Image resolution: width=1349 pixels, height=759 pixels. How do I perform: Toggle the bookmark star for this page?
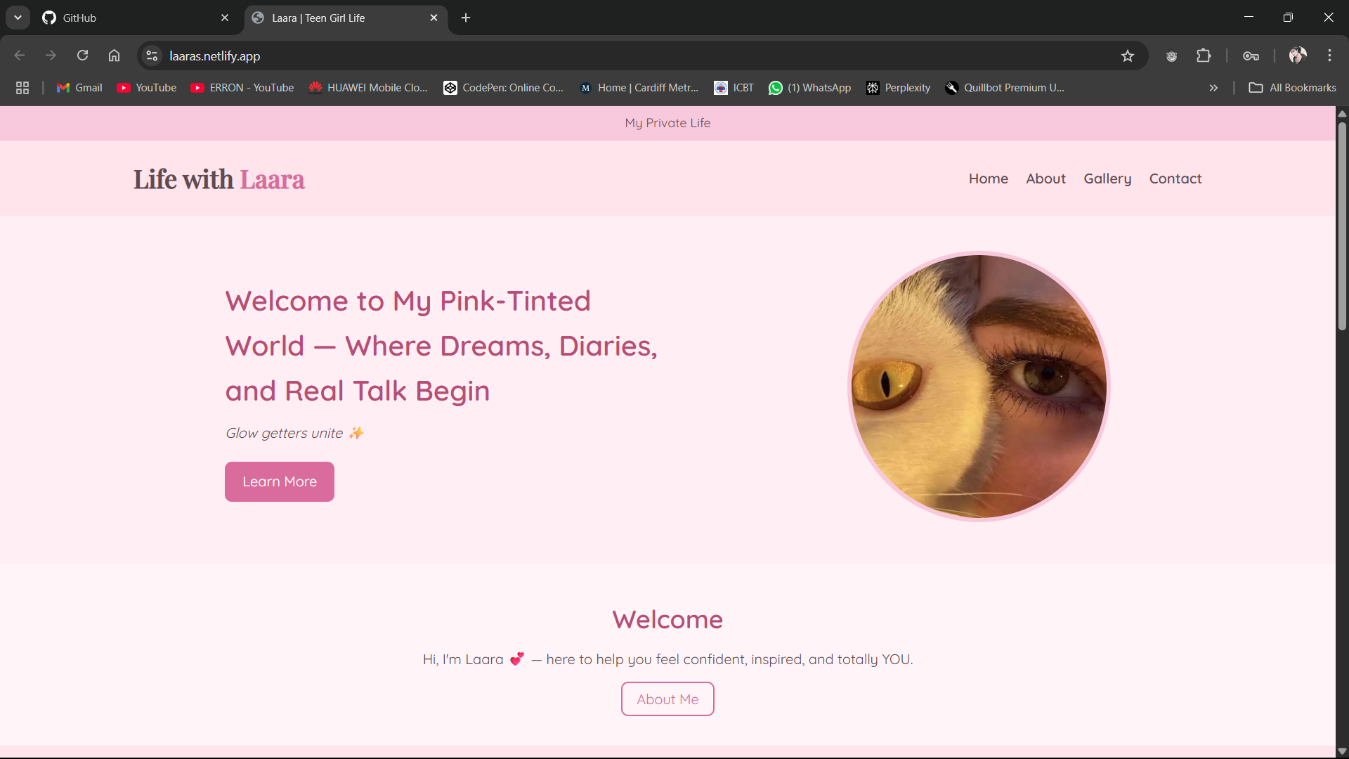1128,56
